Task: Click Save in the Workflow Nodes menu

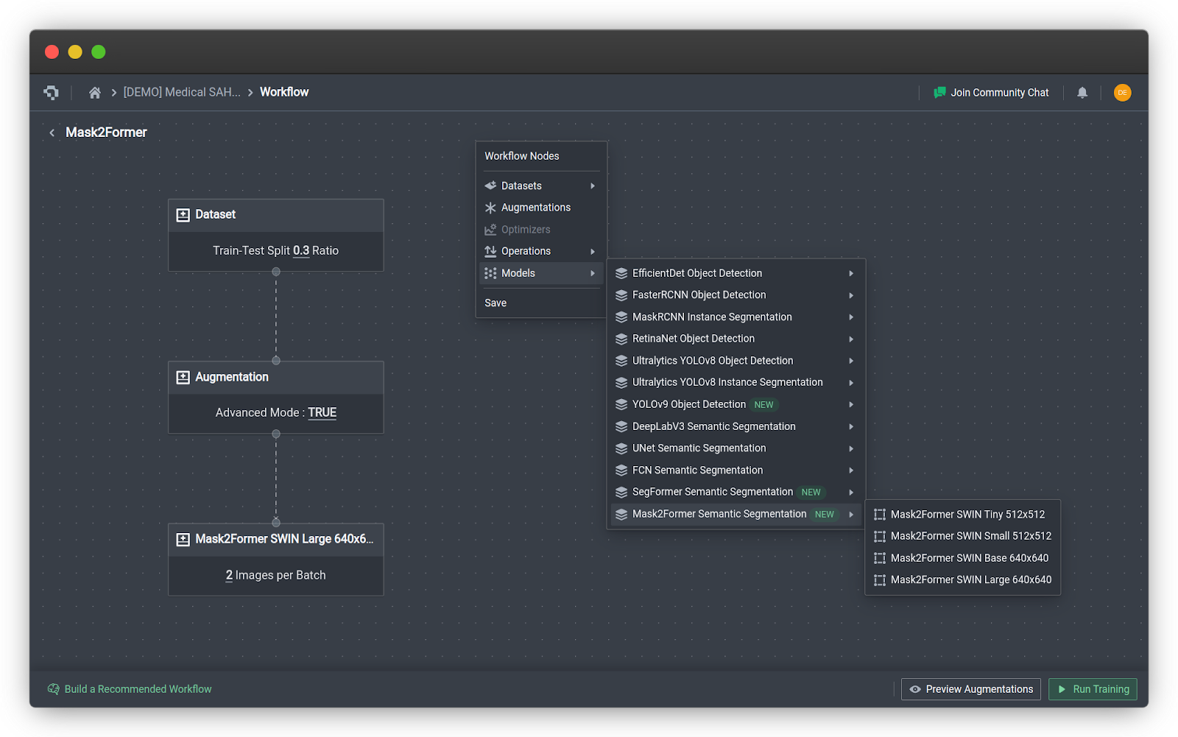Action: click(495, 303)
